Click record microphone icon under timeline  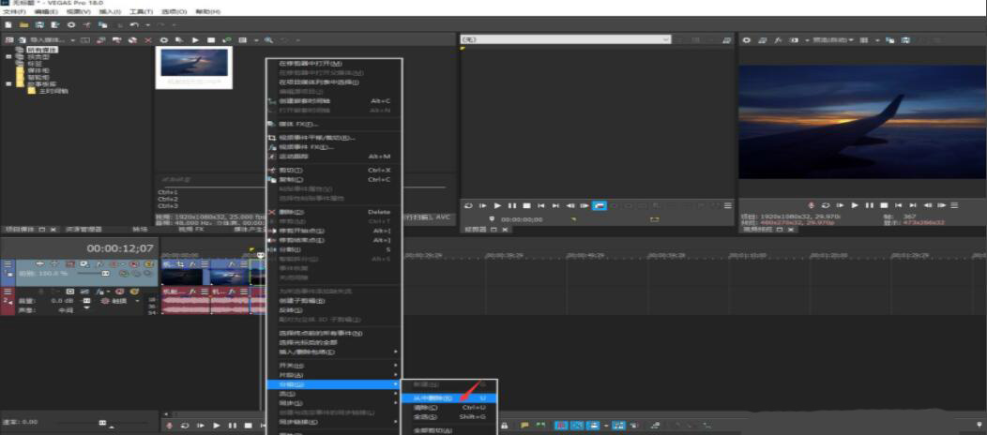167,426
